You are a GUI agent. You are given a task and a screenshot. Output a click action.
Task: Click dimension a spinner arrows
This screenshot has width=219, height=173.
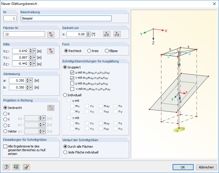pos(27,80)
